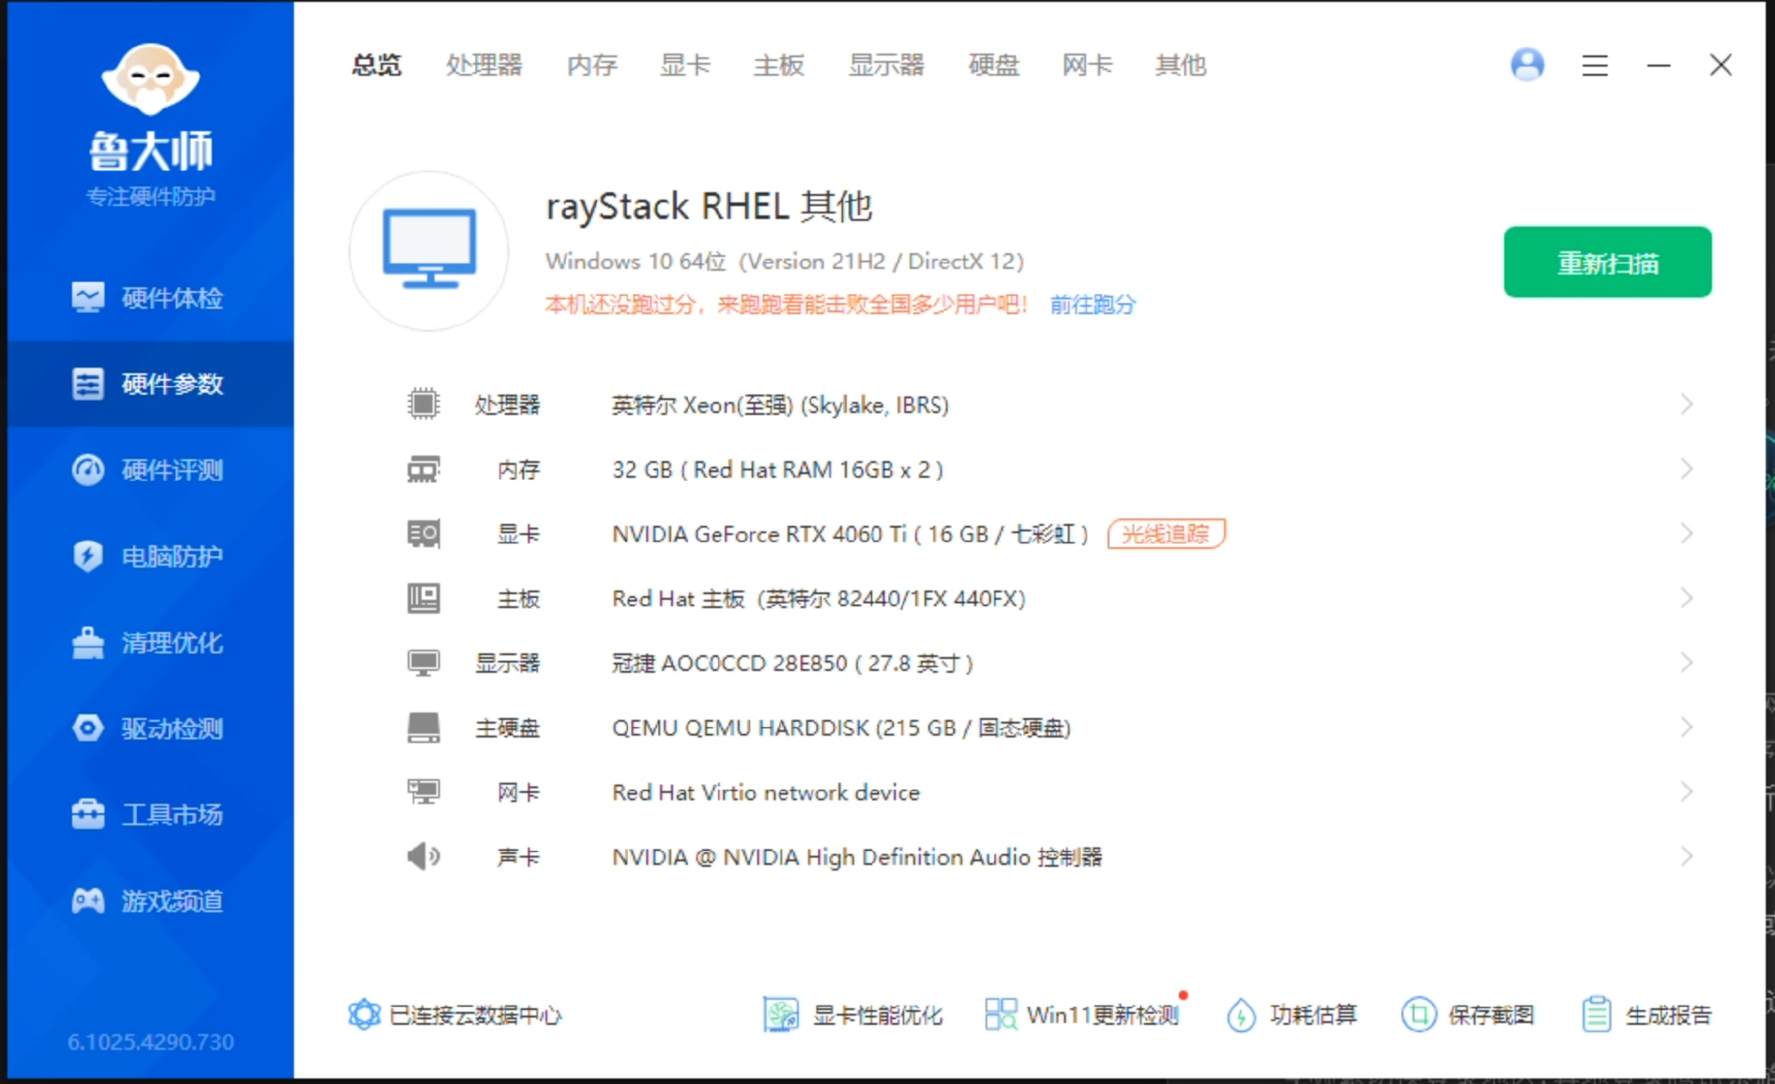Open 功耗估算 tool
Image resolution: width=1775 pixels, height=1084 pixels.
tap(1291, 1015)
